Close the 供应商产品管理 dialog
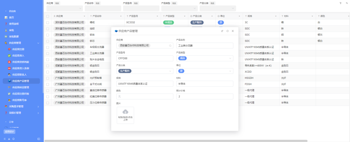Screen dimensions: 350x142 pos(233,31)
